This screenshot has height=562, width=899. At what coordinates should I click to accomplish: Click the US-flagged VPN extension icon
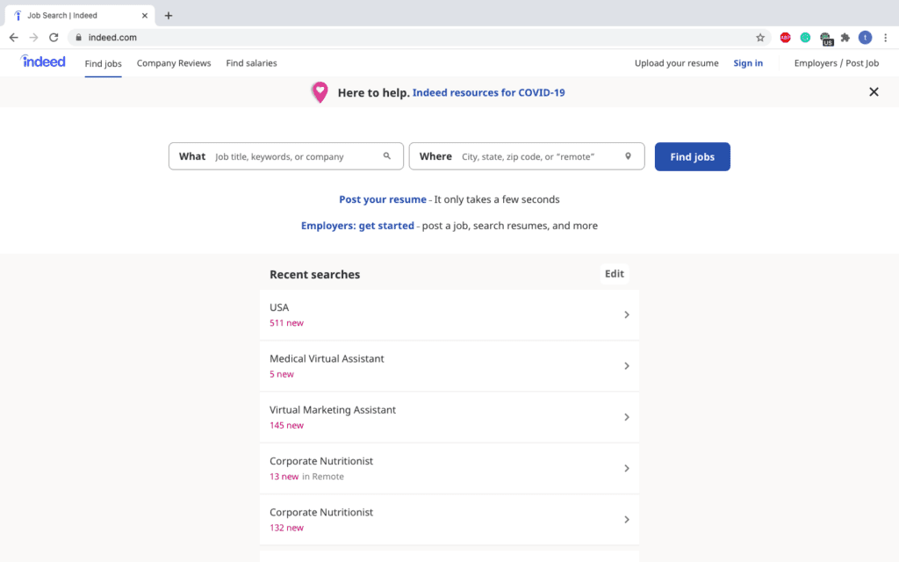coord(825,37)
